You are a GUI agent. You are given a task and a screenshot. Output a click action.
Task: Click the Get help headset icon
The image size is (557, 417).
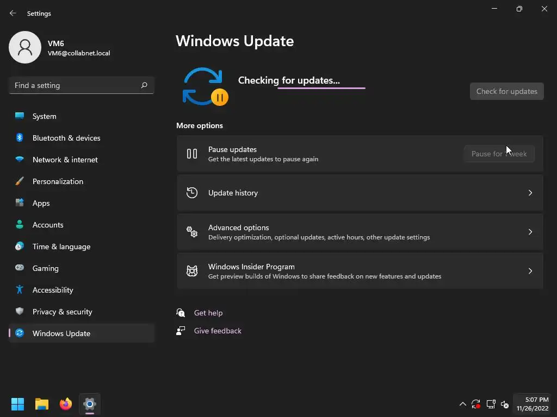coord(181,312)
